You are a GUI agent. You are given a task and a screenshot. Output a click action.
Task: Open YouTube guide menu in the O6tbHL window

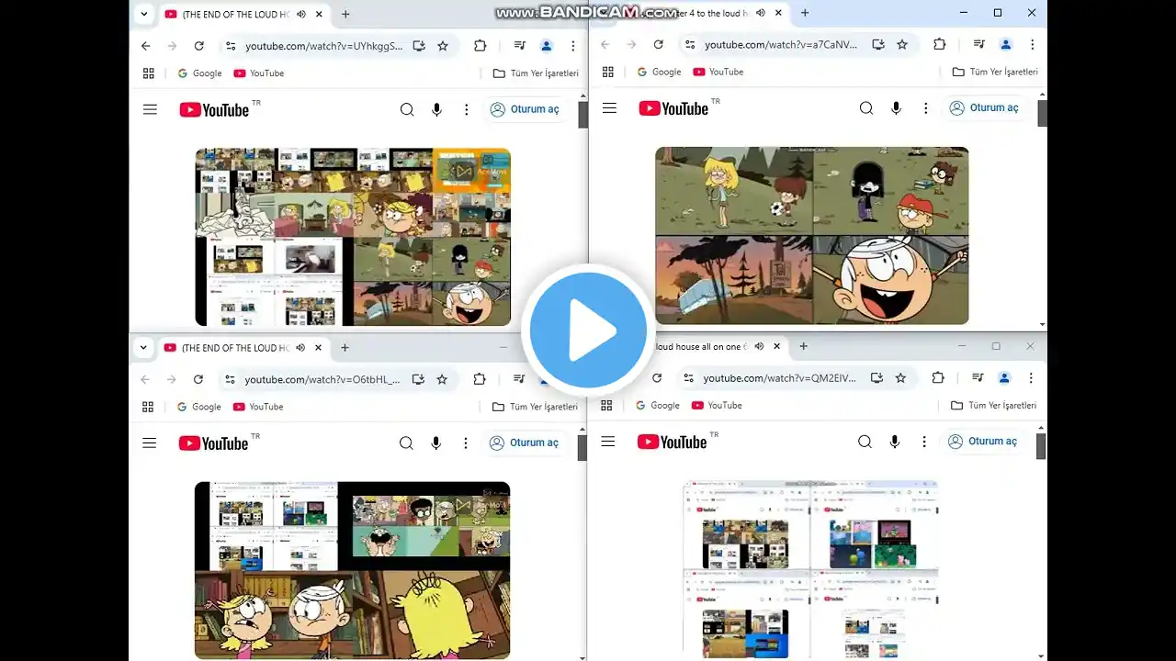(x=149, y=443)
